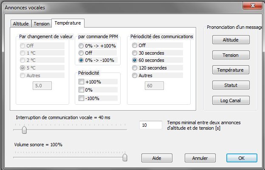This screenshot has height=170, width=265.
Task: Switch to the Altitude tab
Action: point(21,24)
